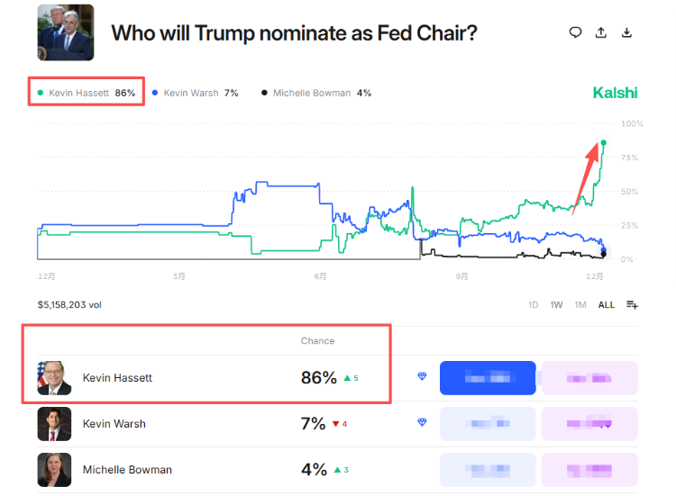Image resolution: width=676 pixels, height=496 pixels.
Task: Click the green Kalshi logo
Action: (x=615, y=93)
